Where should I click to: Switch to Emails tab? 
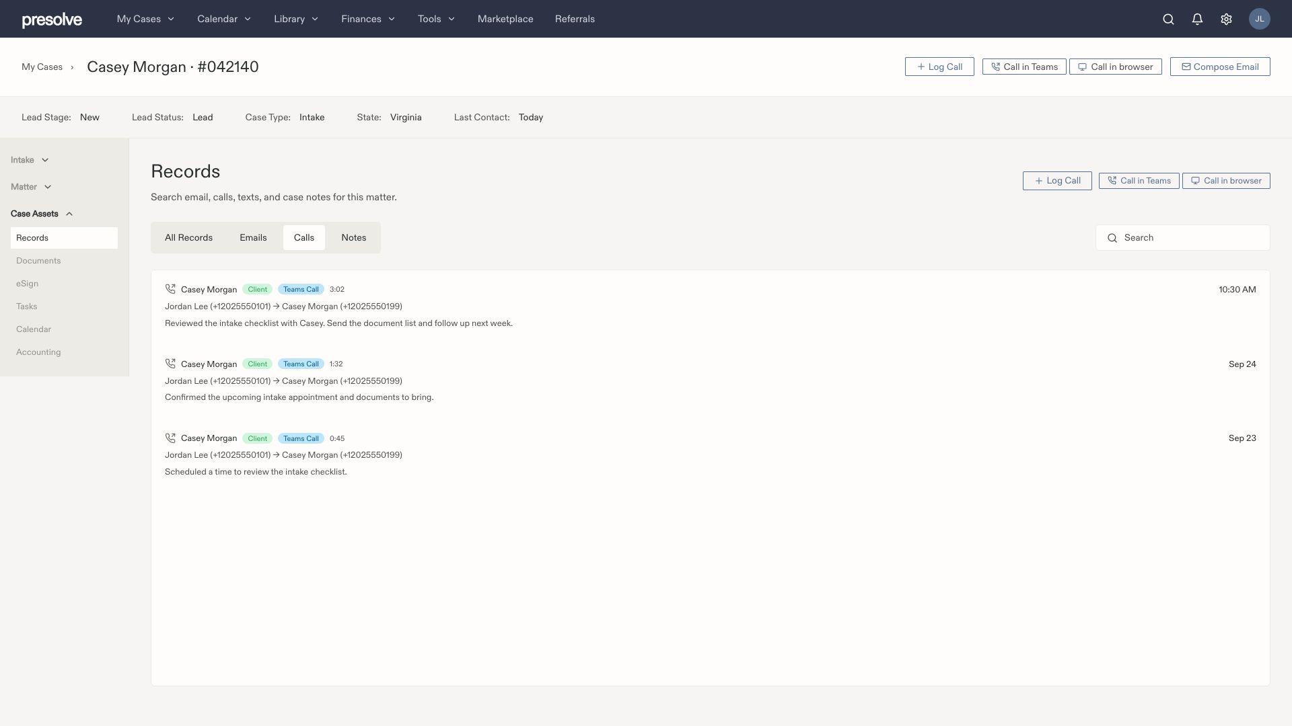[x=253, y=238]
